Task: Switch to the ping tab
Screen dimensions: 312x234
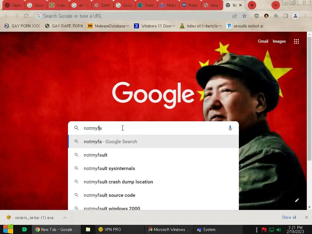Action: pyautogui.click(x=212, y=5)
